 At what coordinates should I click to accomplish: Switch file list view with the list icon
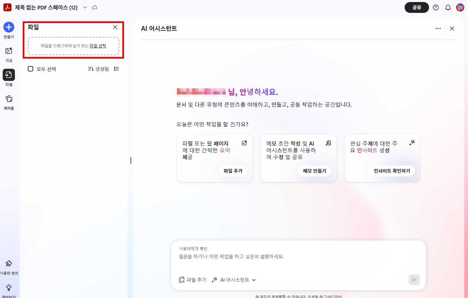coord(117,69)
